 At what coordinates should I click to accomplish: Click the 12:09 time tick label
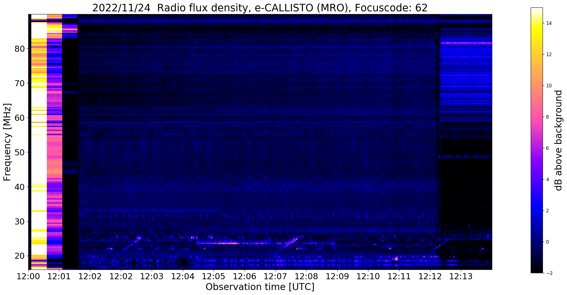(x=337, y=276)
